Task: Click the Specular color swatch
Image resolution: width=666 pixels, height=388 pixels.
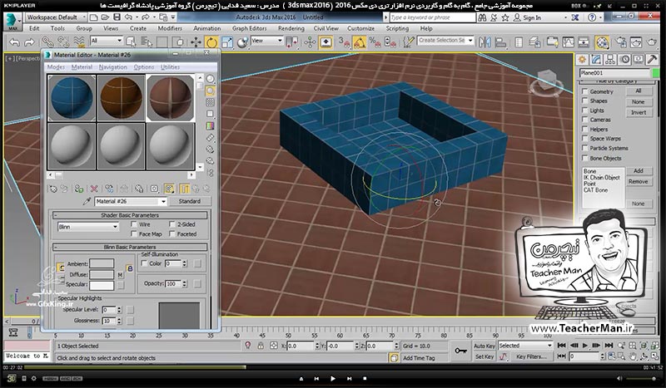Action: click(102, 285)
